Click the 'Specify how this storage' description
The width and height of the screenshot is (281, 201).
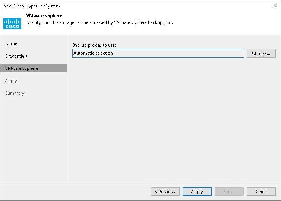(100, 22)
